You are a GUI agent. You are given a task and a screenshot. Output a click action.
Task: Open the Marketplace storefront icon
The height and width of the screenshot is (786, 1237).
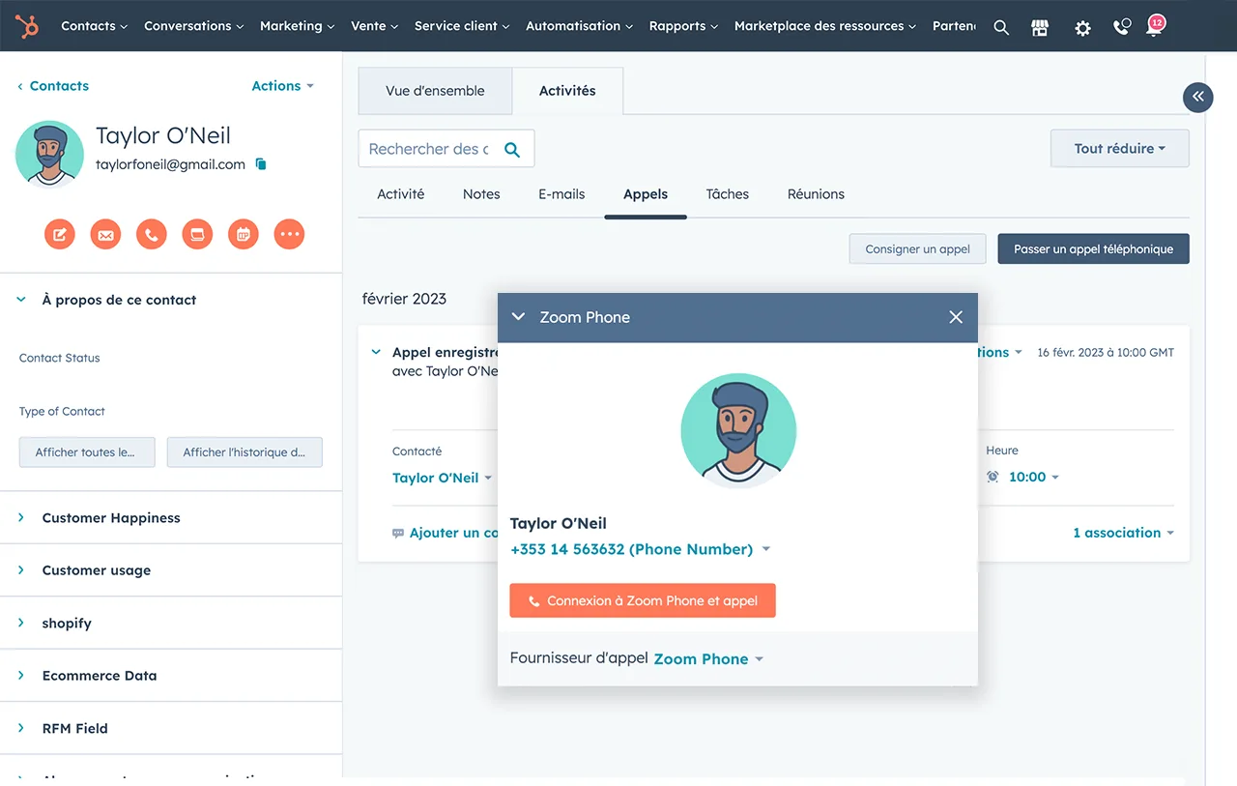[x=1040, y=28]
